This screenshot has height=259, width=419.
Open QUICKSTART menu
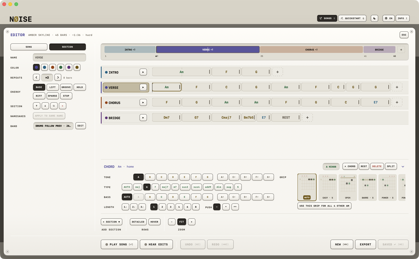click(352, 18)
